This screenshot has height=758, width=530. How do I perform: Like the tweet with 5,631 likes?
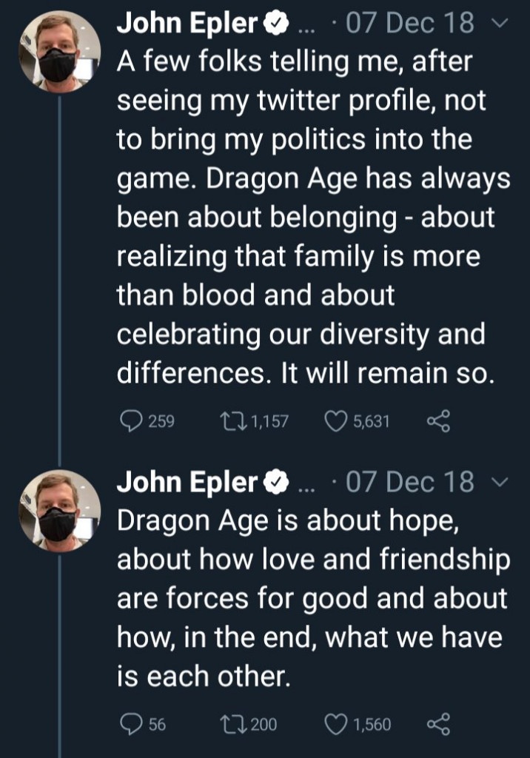pos(336,421)
